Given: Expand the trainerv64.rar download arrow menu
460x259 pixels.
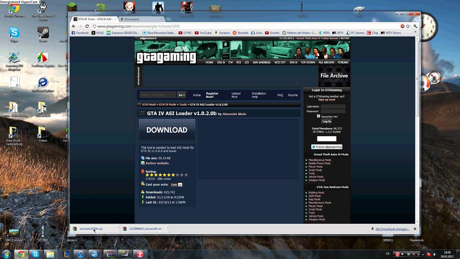Looking at the screenshot, I should 167,228.
